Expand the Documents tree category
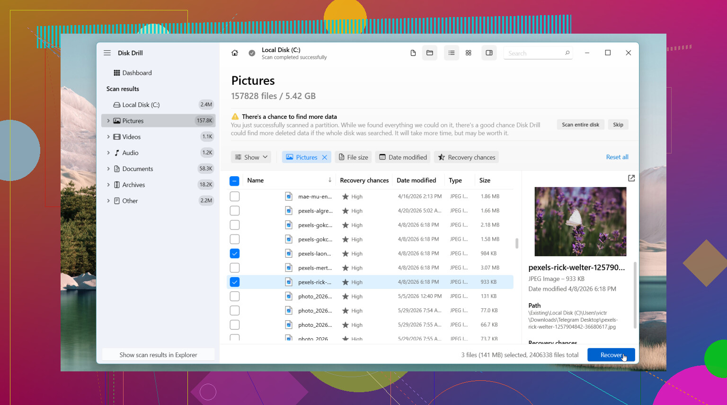 (108, 169)
